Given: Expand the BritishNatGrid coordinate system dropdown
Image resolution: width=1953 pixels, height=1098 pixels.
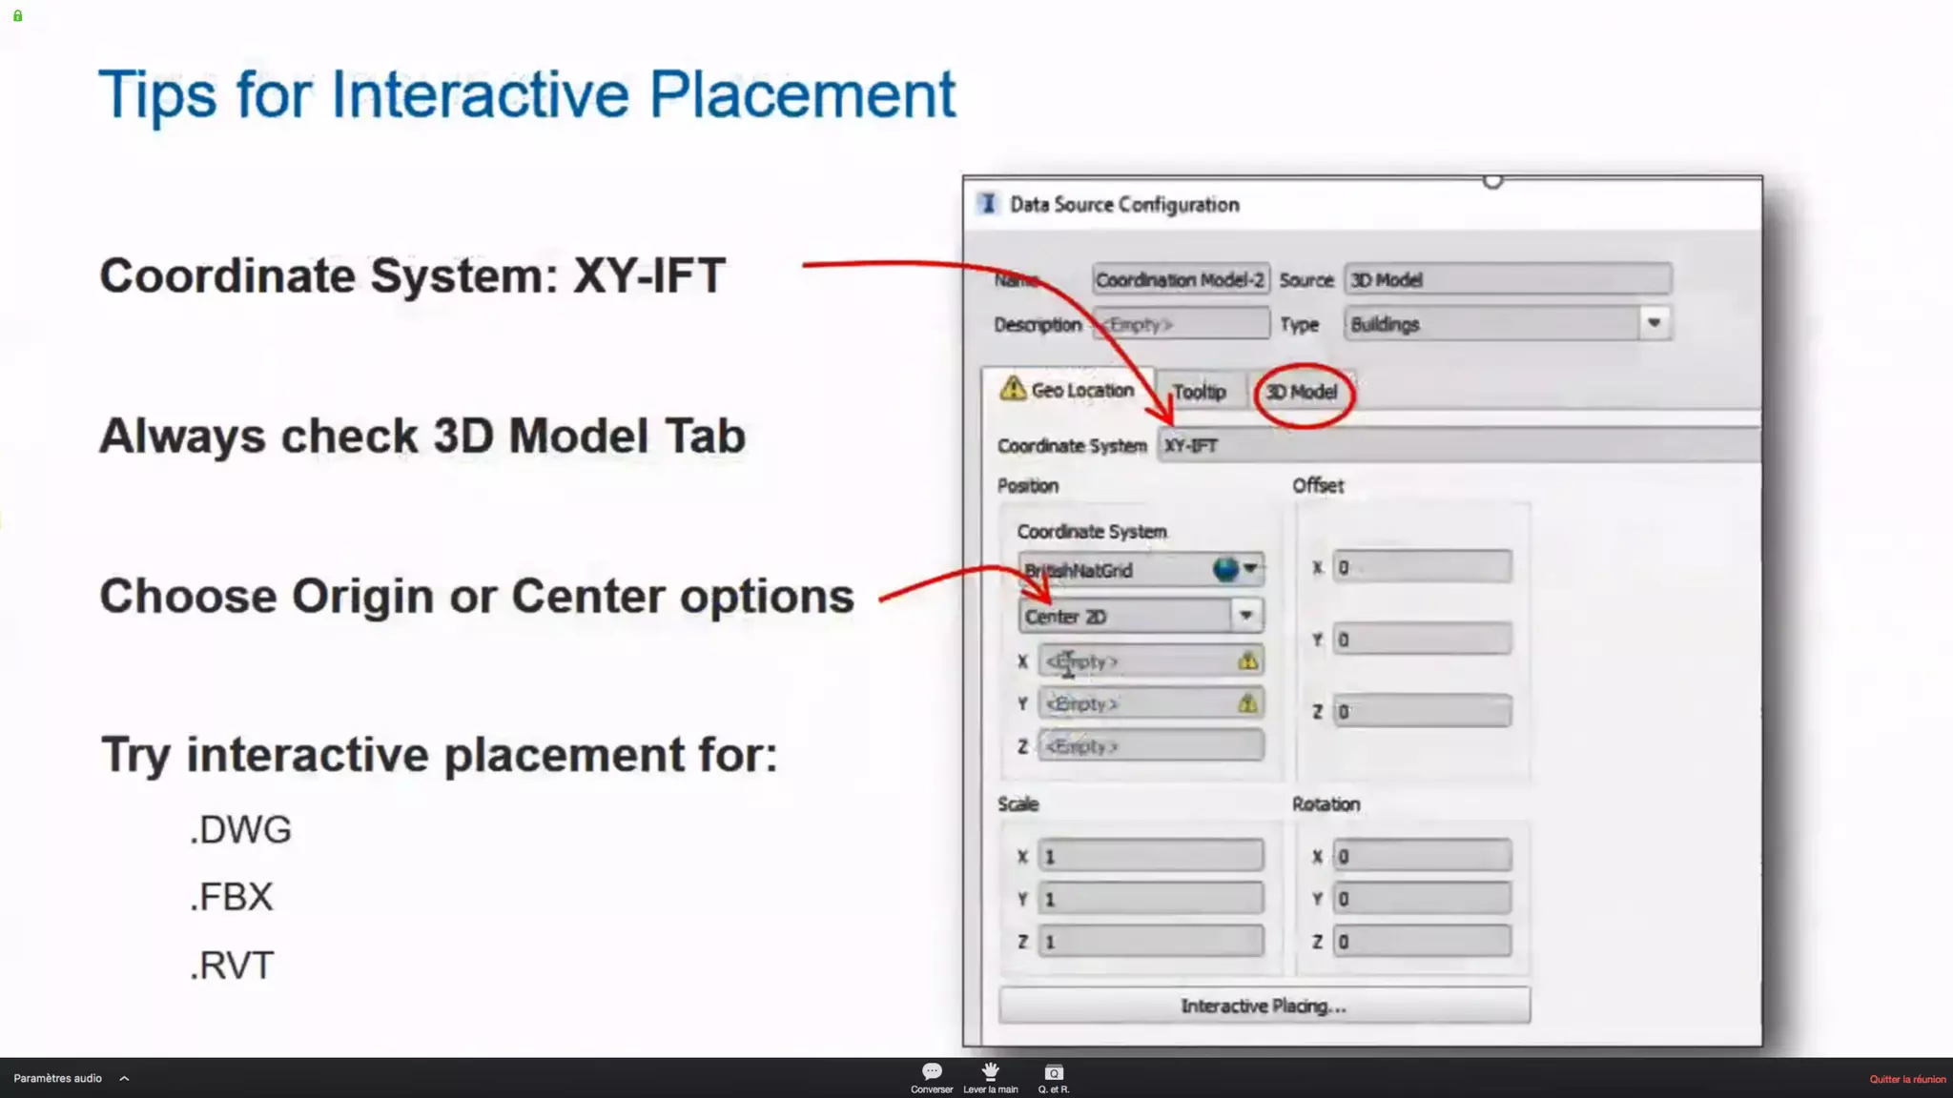Looking at the screenshot, I should pos(1250,569).
